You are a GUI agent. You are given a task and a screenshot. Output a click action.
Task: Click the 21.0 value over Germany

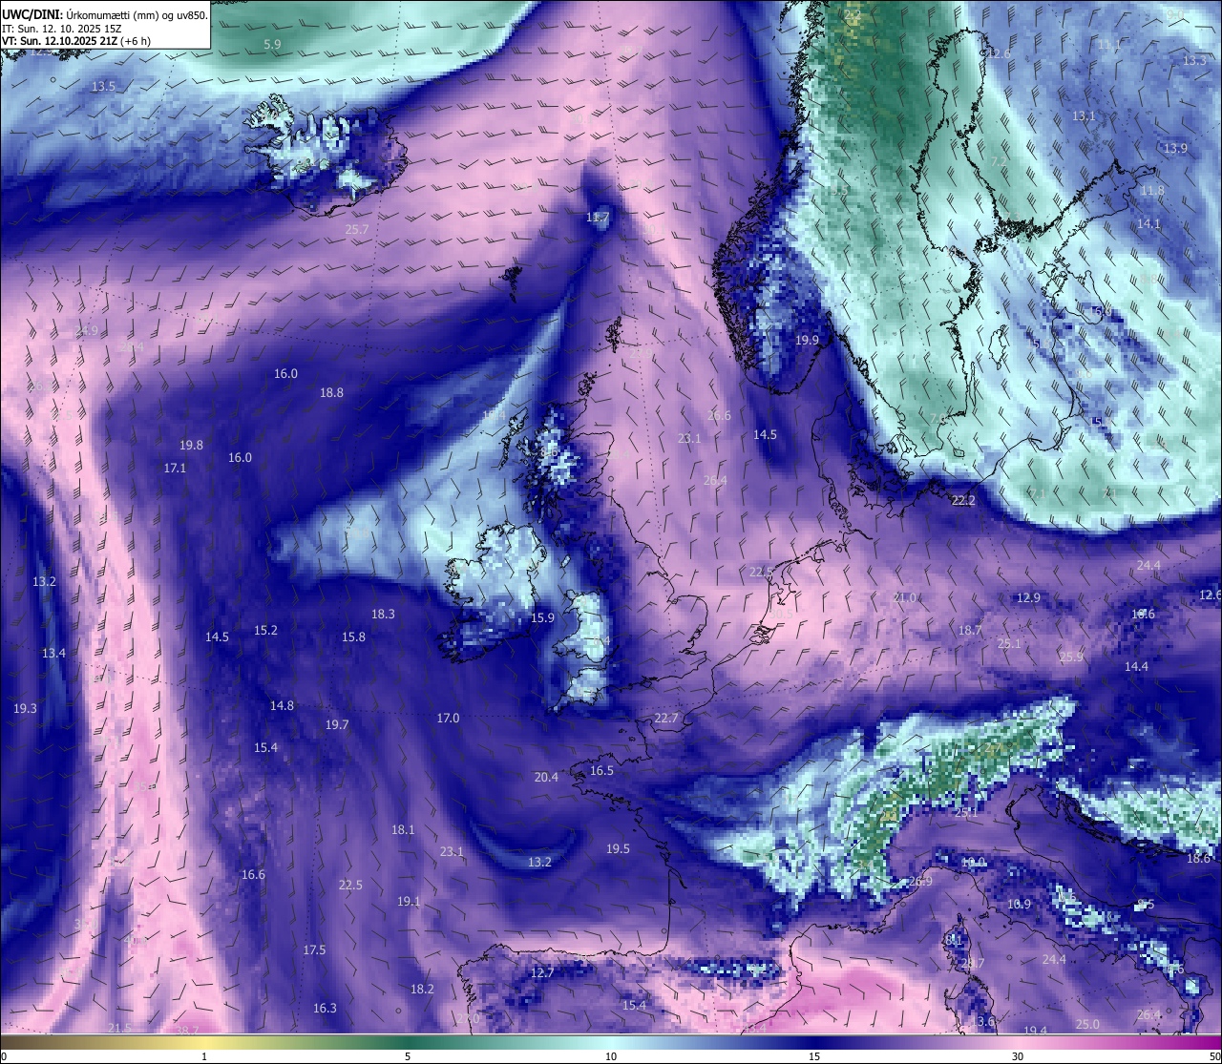[904, 597]
